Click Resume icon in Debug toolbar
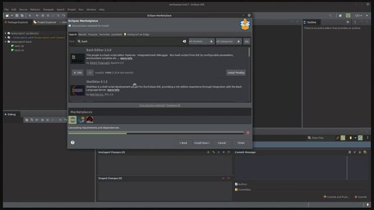 coord(37,120)
